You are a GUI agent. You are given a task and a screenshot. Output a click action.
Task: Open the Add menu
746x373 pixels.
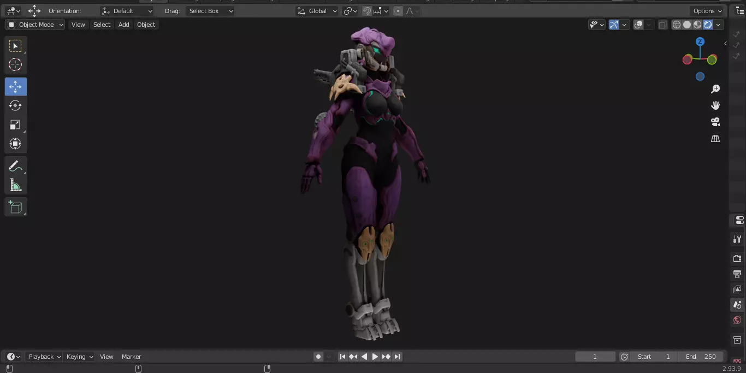point(124,25)
